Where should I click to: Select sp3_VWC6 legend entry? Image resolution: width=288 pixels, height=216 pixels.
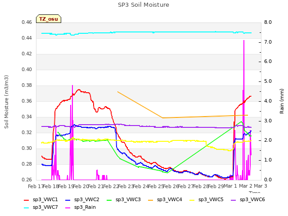click(x=247, y=200)
